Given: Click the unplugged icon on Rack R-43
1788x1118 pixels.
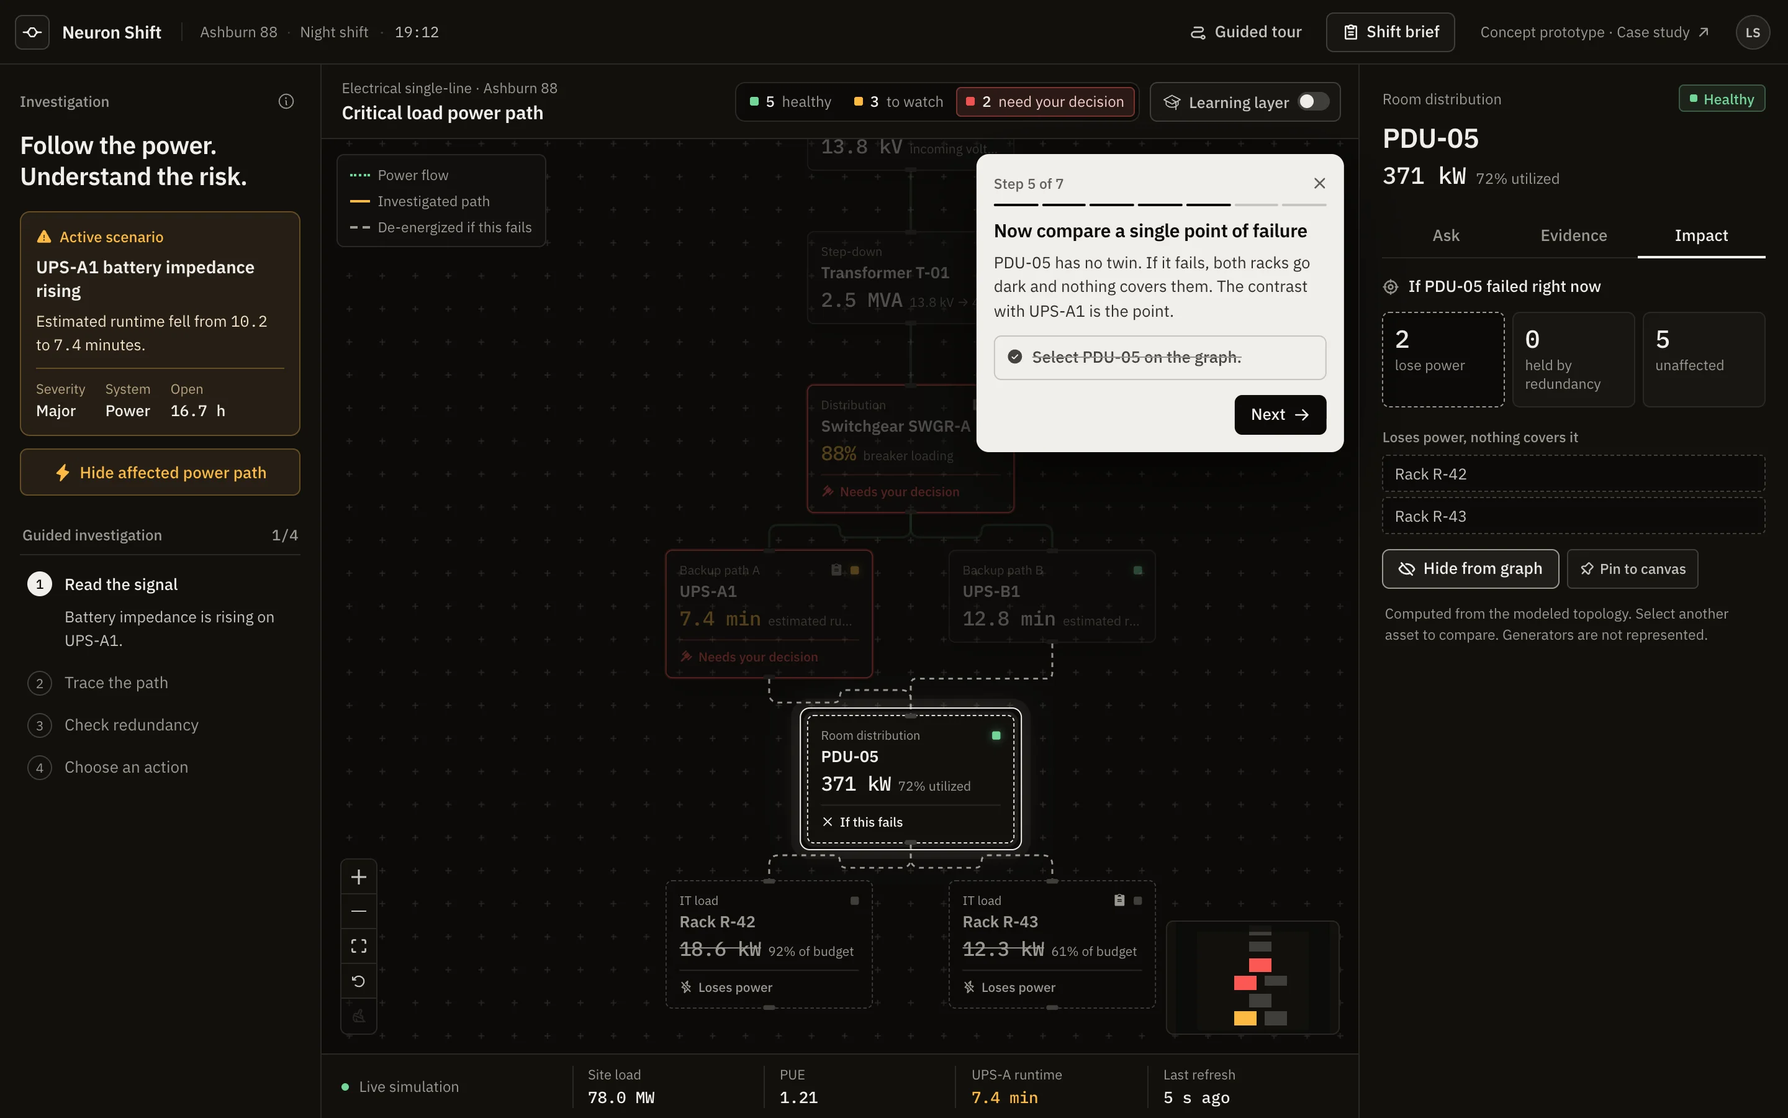Looking at the screenshot, I should click(969, 987).
